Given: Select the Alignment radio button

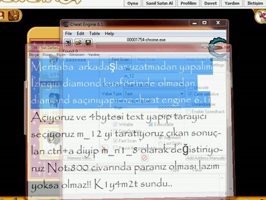Looking at the screenshot, I should pyautogui.click(x=160, y=137).
